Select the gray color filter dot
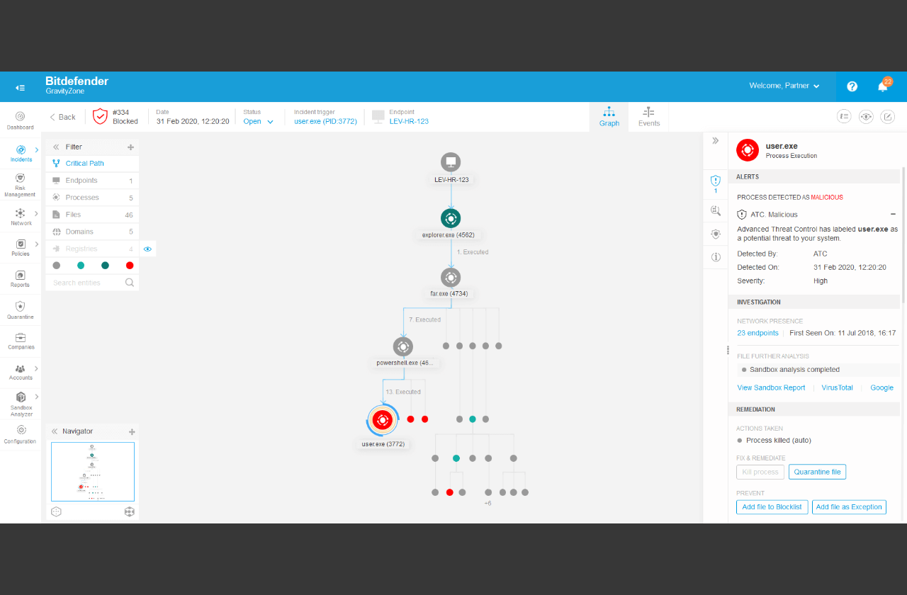The width and height of the screenshot is (907, 595). pos(57,266)
